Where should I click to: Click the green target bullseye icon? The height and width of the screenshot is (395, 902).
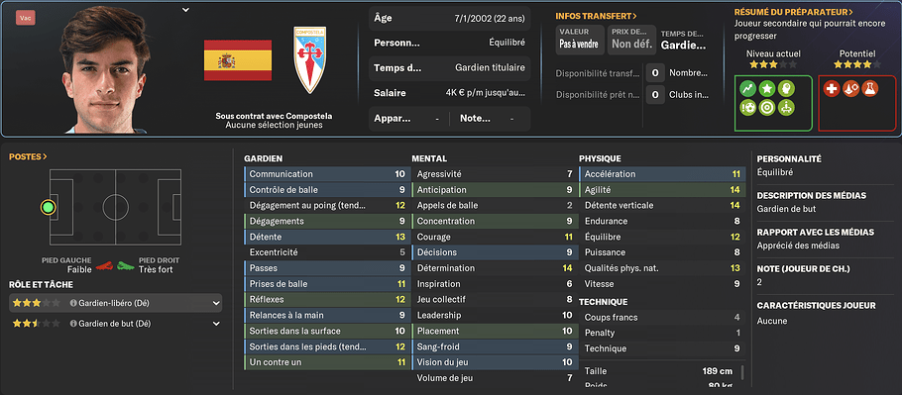pyautogui.click(x=767, y=108)
